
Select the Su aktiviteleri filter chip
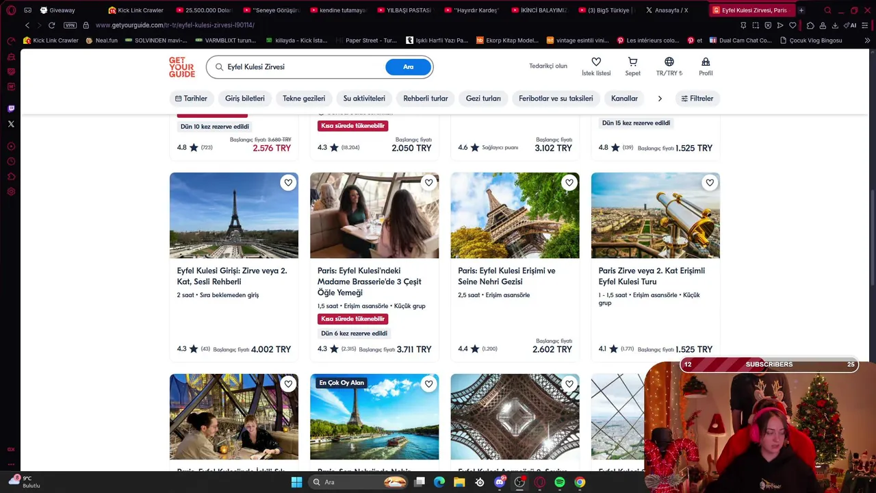point(364,99)
